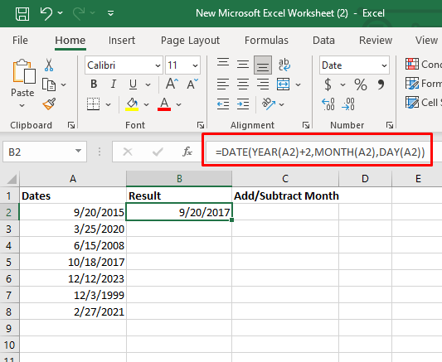Apply Comma Style
Image resolution: width=442 pixels, height=362 pixels.
[x=381, y=84]
